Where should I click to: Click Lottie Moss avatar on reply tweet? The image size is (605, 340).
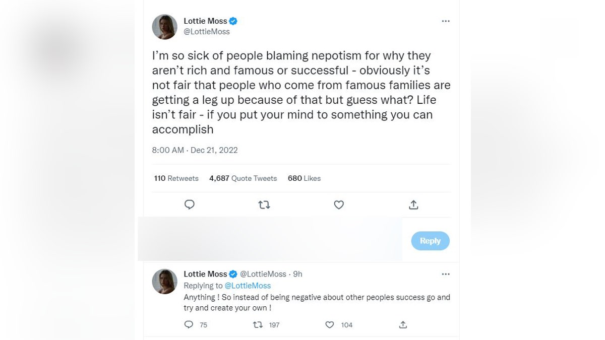(x=165, y=281)
